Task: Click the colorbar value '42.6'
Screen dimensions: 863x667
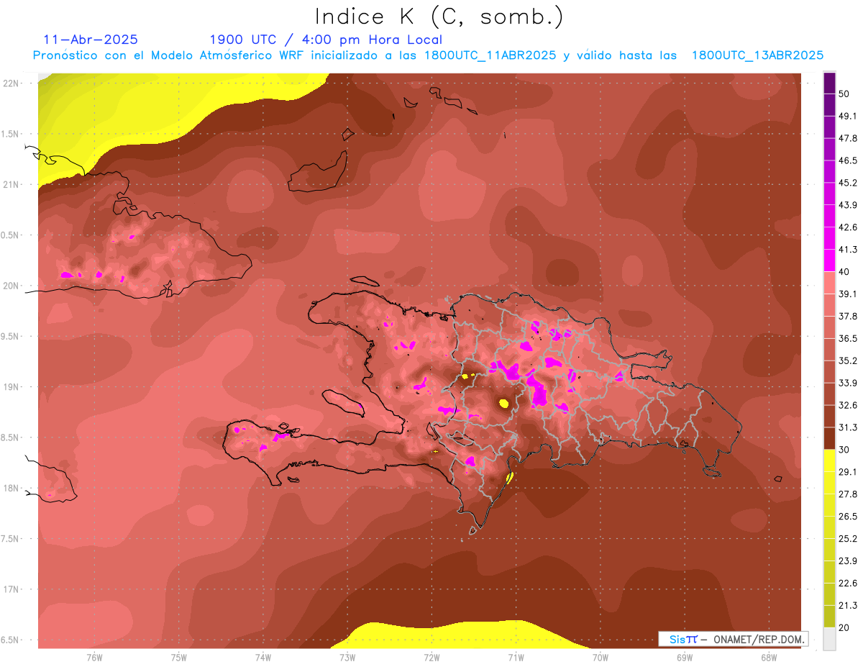Action: click(x=848, y=227)
